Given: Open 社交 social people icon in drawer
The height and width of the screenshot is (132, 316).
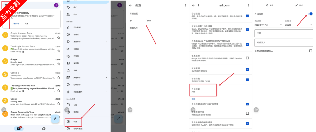Looking at the screenshot, I should (68, 14).
